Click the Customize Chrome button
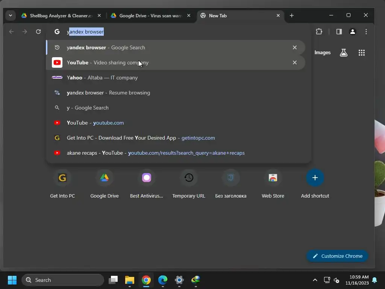 coord(337,256)
